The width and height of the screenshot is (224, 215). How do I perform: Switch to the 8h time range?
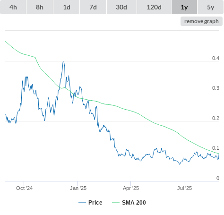(40, 7)
